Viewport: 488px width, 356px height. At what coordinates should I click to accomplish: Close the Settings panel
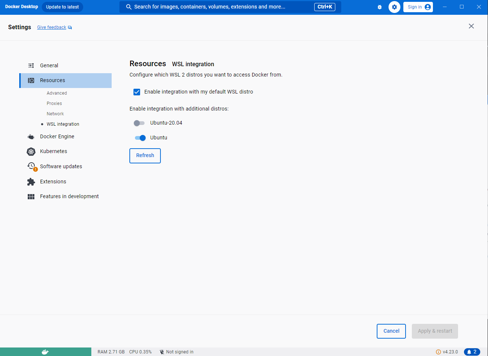(471, 26)
